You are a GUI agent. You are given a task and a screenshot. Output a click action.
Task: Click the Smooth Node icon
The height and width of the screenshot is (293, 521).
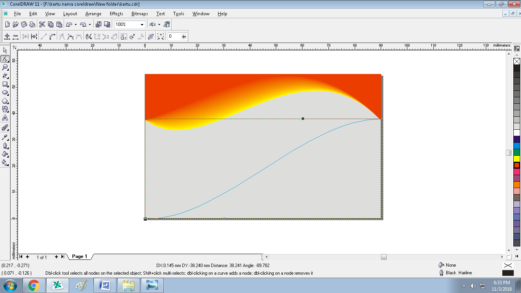tap(71, 37)
